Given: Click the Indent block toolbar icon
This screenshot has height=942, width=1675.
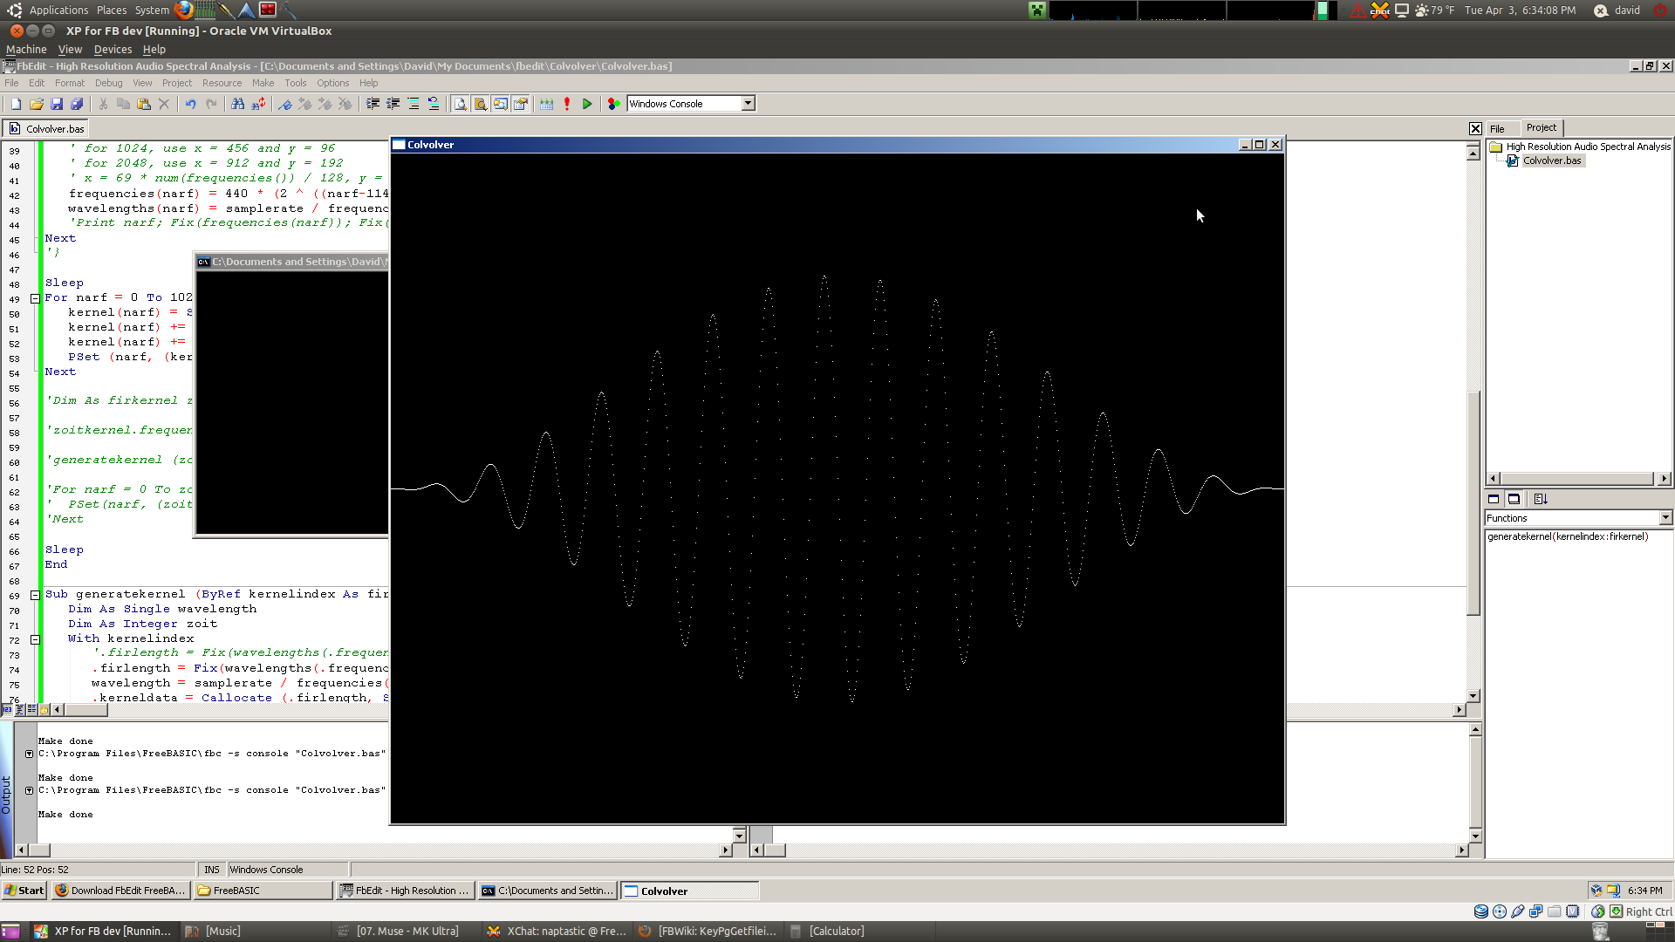Looking at the screenshot, I should 373,104.
